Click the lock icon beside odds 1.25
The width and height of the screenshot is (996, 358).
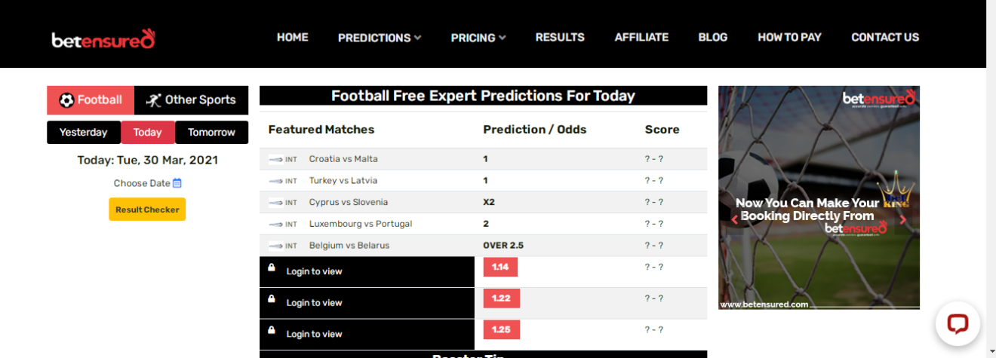(272, 330)
